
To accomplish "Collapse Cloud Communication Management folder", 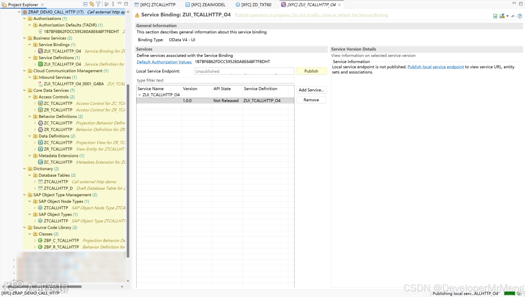I will tap(24, 71).
